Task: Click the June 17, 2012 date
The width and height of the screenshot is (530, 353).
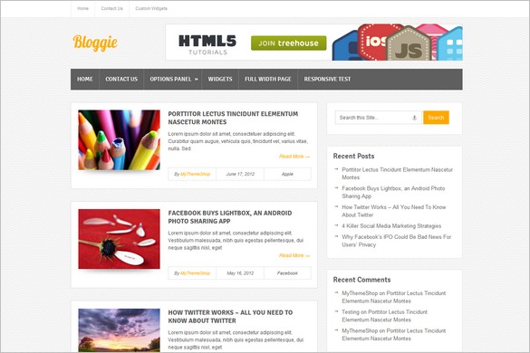Action: coord(240,175)
